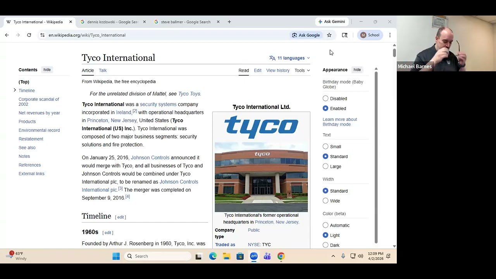The image size is (496, 279).
Task: Open the School profile button
Action: click(370, 35)
